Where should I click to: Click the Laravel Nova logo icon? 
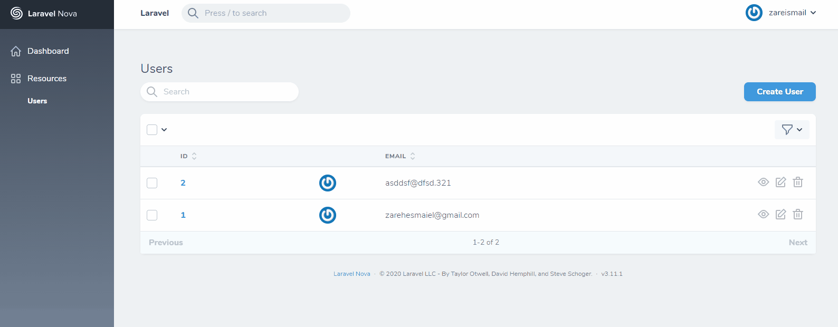16,13
